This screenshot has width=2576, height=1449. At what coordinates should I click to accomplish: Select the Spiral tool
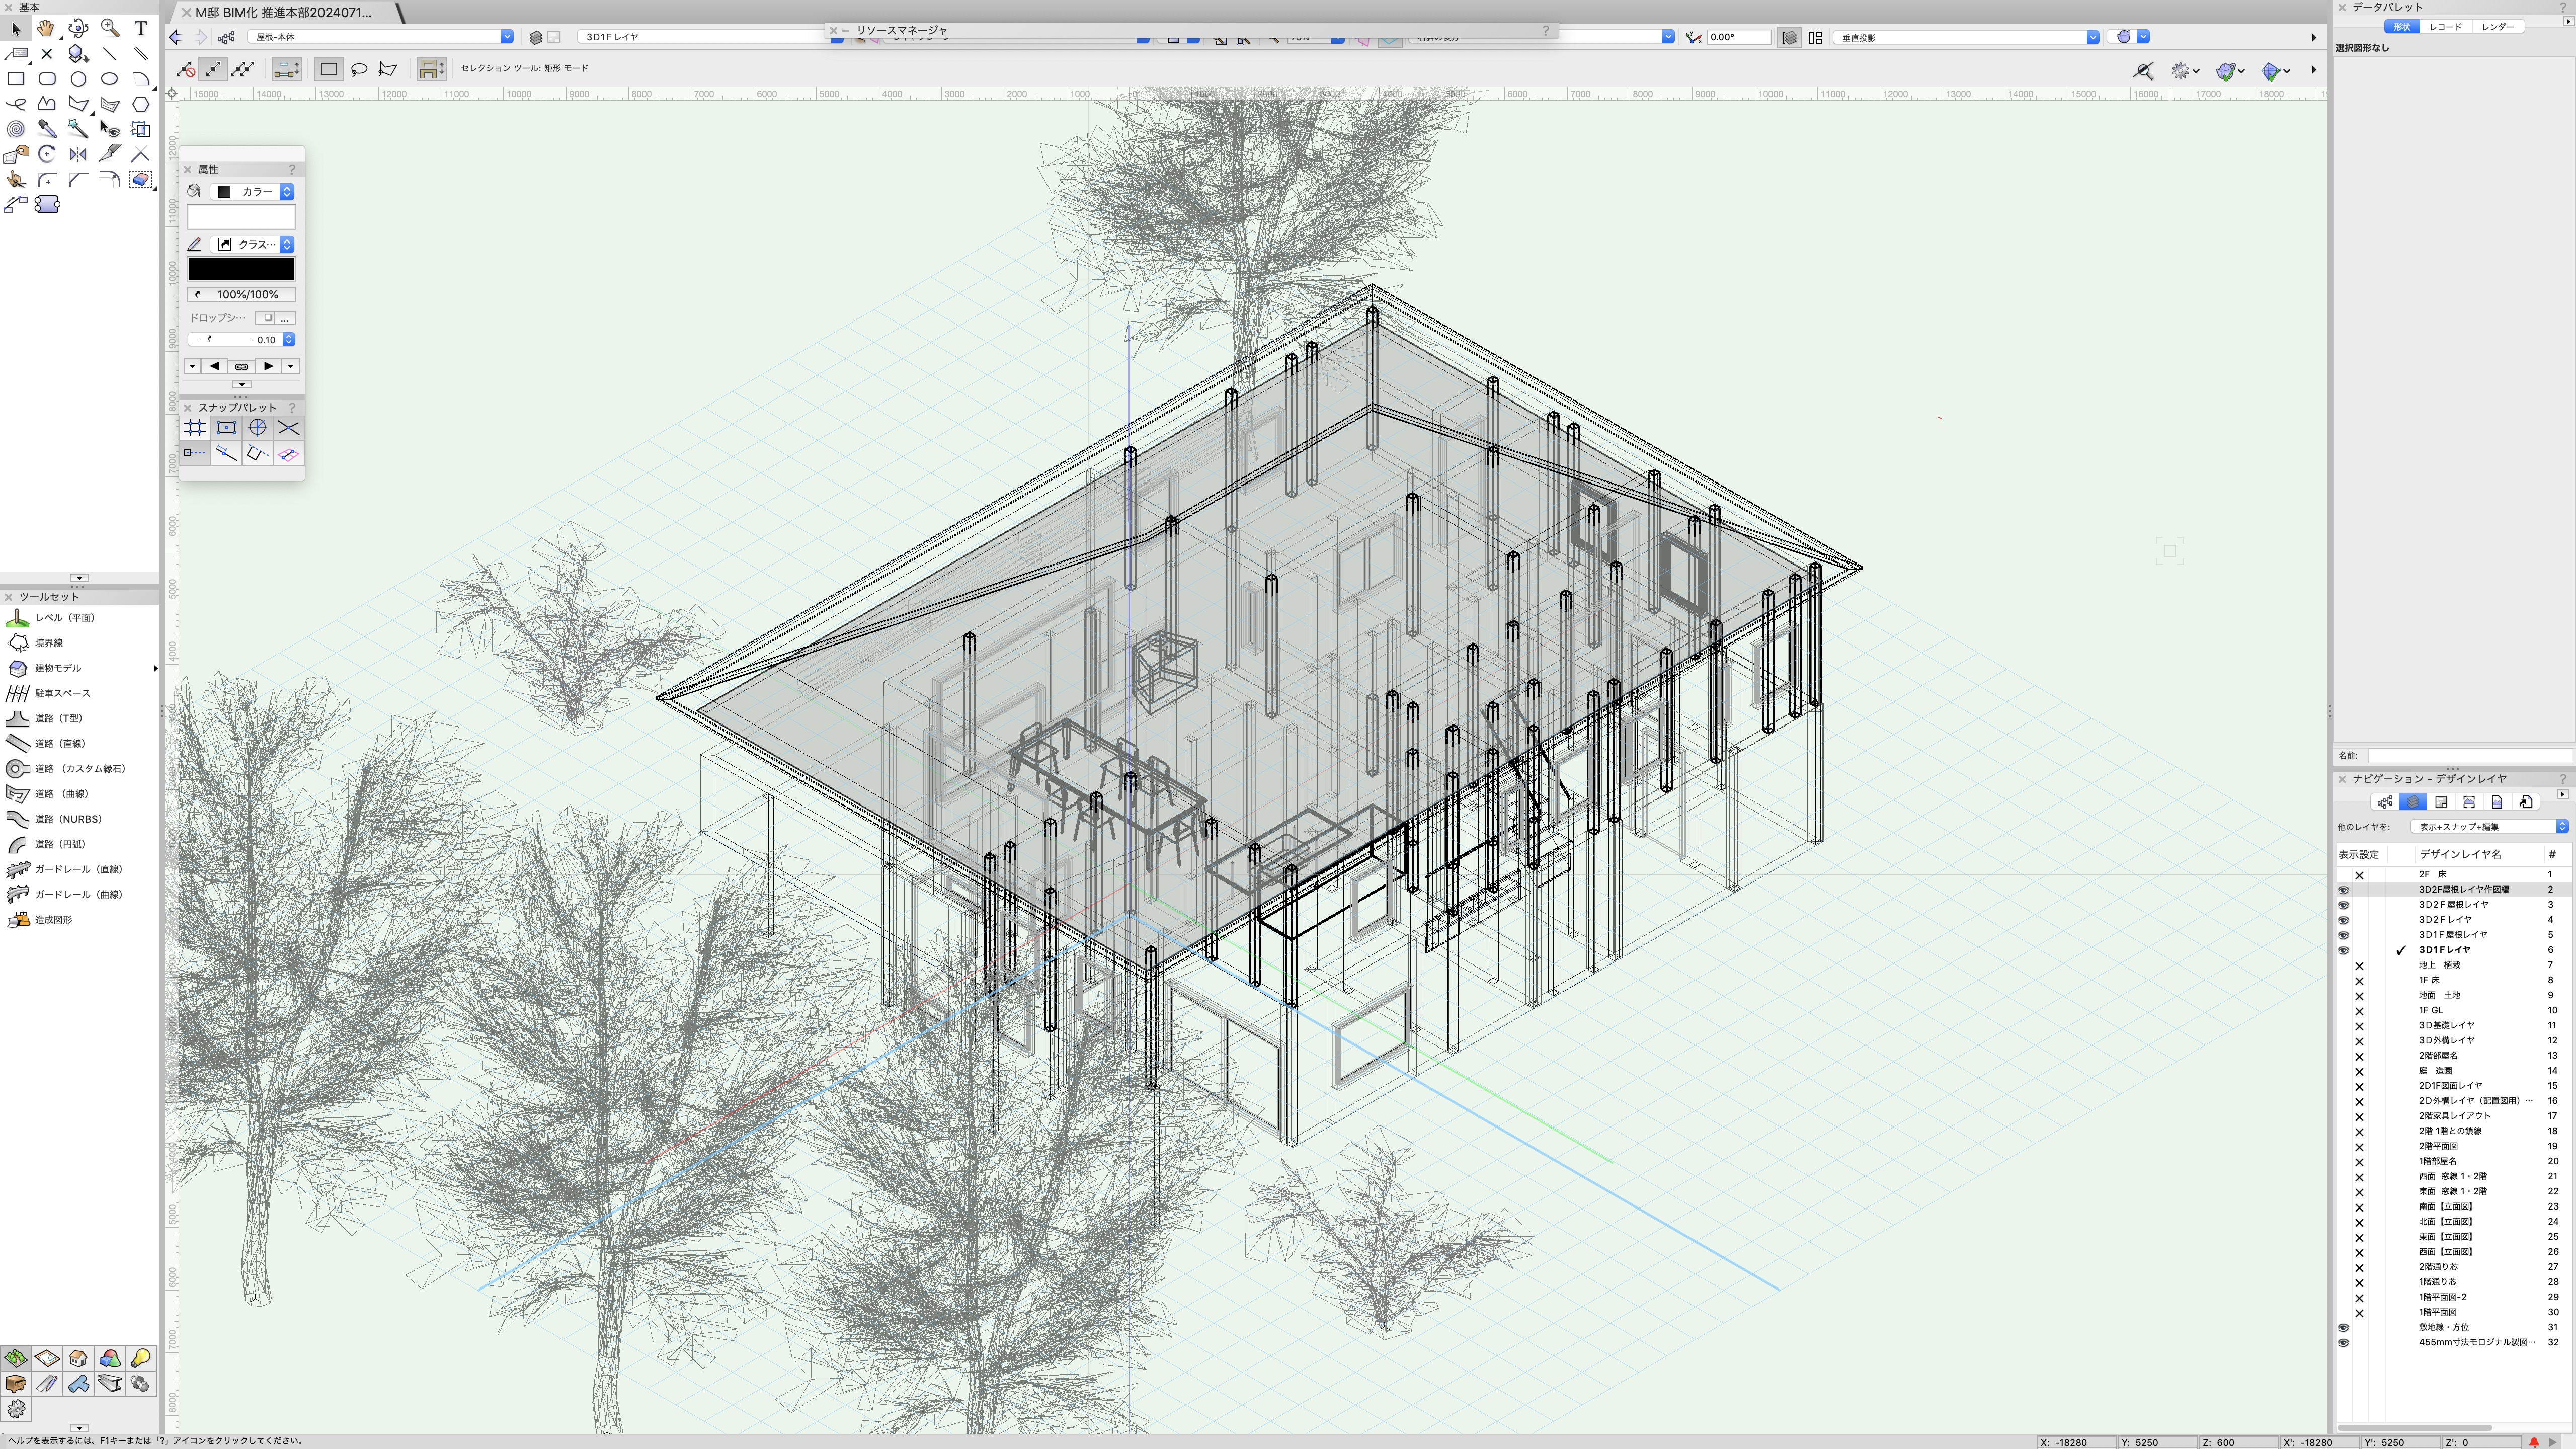pos(16,129)
